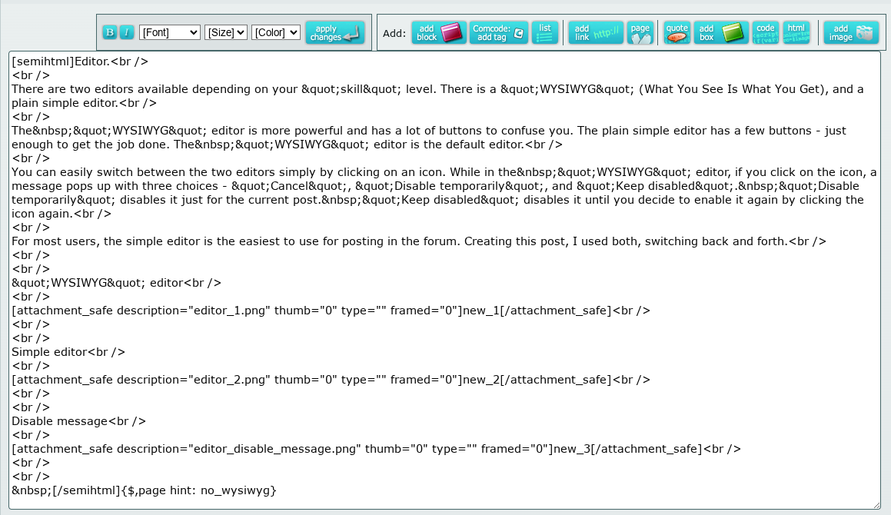Click the add block icon
This screenshot has height=515, width=891.
click(439, 32)
